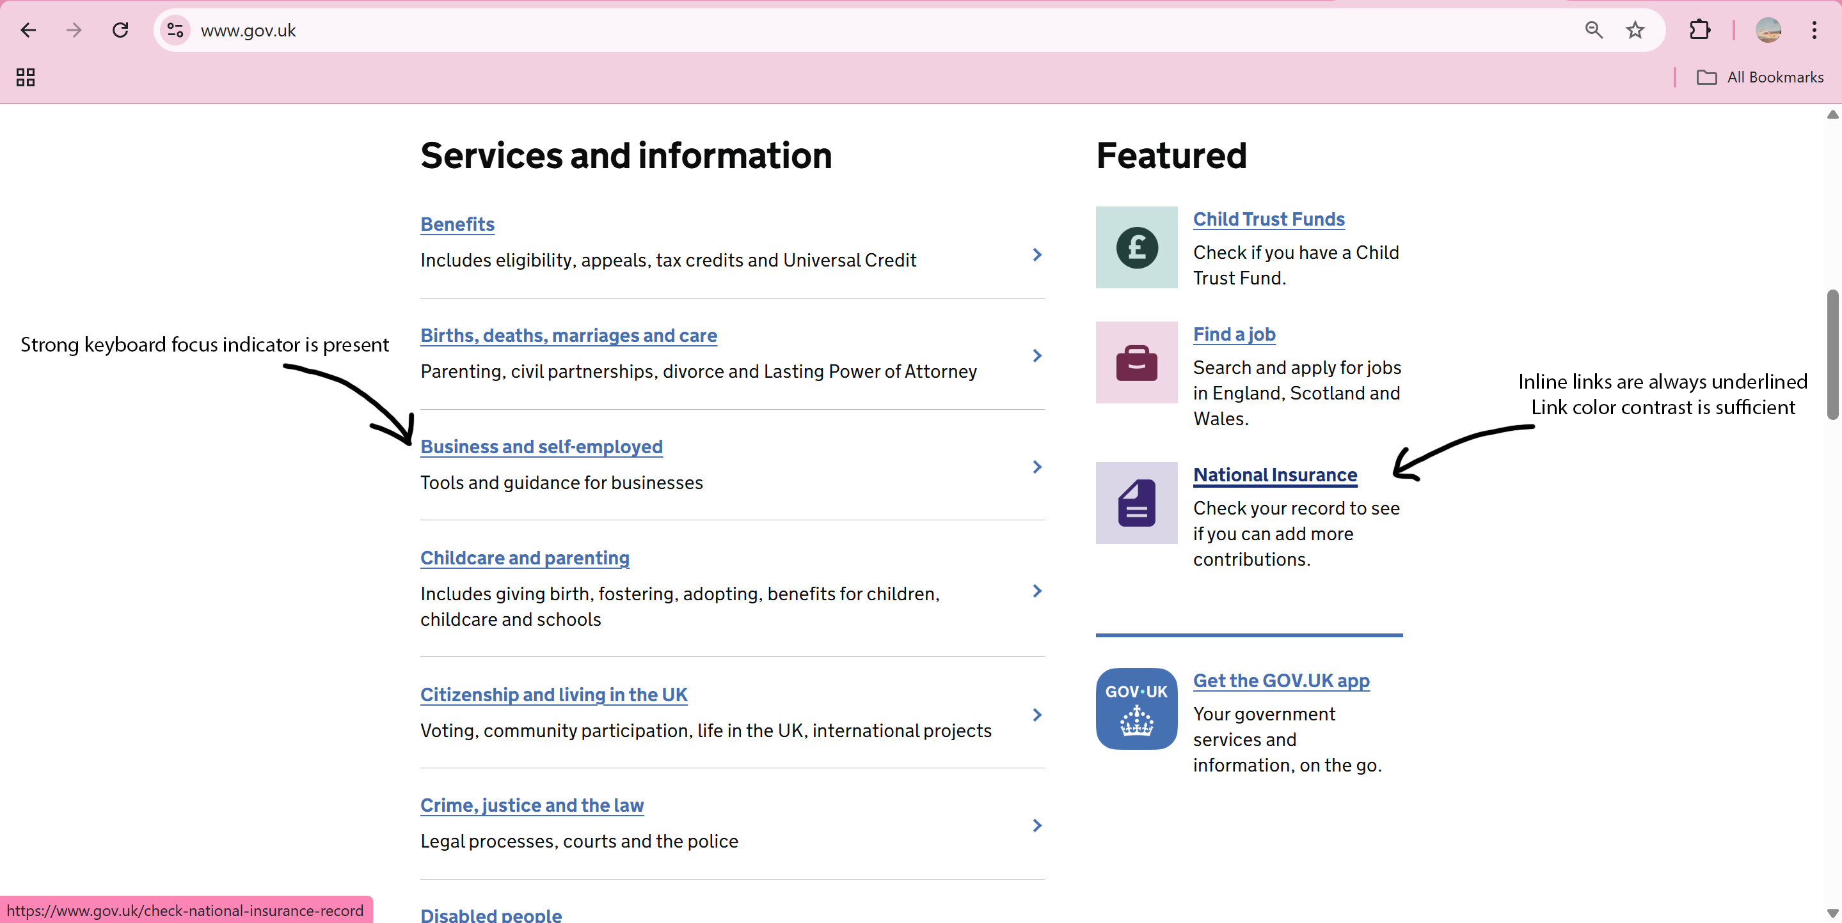Click the user profile avatar
The height and width of the screenshot is (923, 1842).
pos(1768,30)
